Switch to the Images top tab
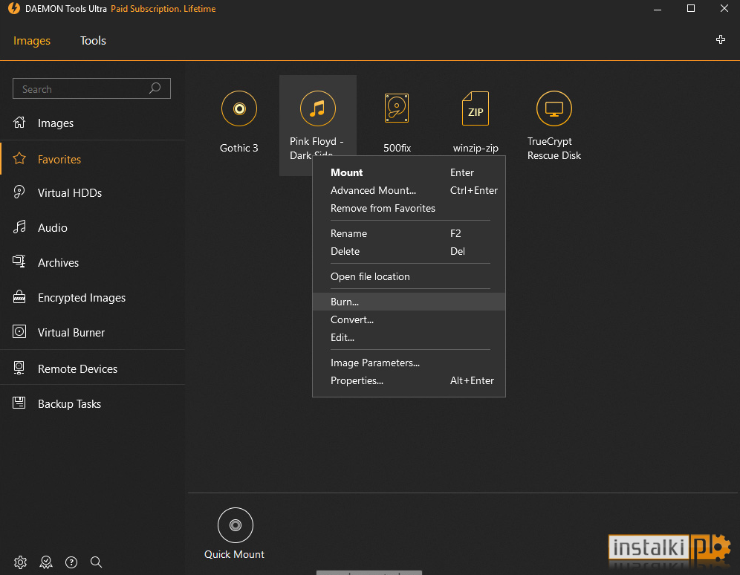The image size is (740, 575). [x=32, y=41]
